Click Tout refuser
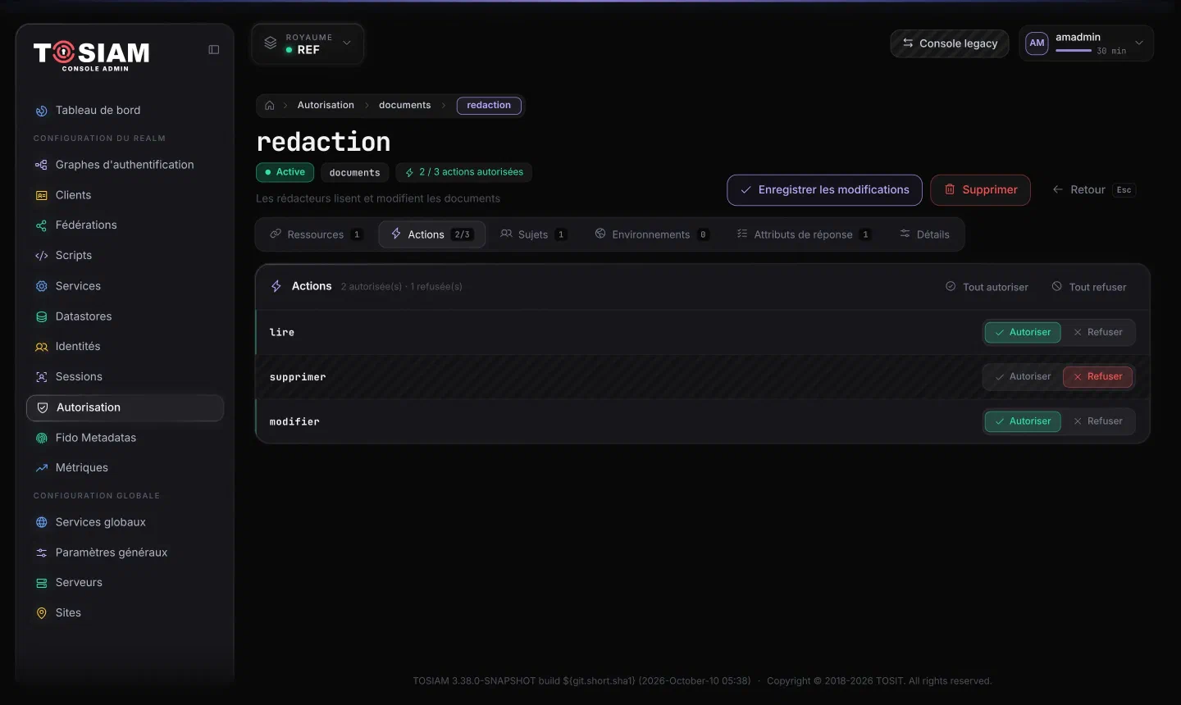The width and height of the screenshot is (1181, 705). [x=1089, y=287]
